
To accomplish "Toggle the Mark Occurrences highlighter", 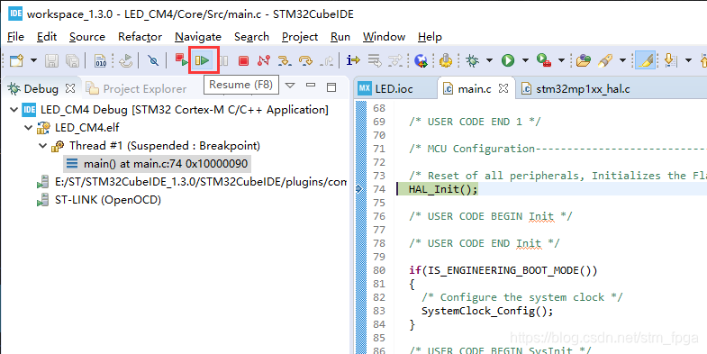I will coord(645,60).
